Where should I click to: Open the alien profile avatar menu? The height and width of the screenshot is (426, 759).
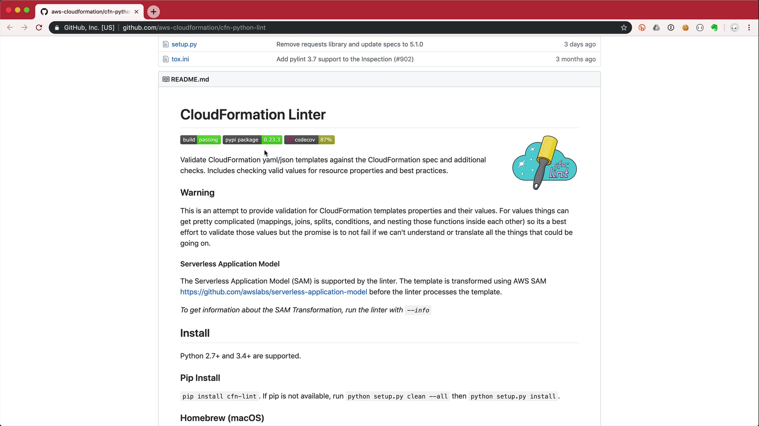pos(734,28)
